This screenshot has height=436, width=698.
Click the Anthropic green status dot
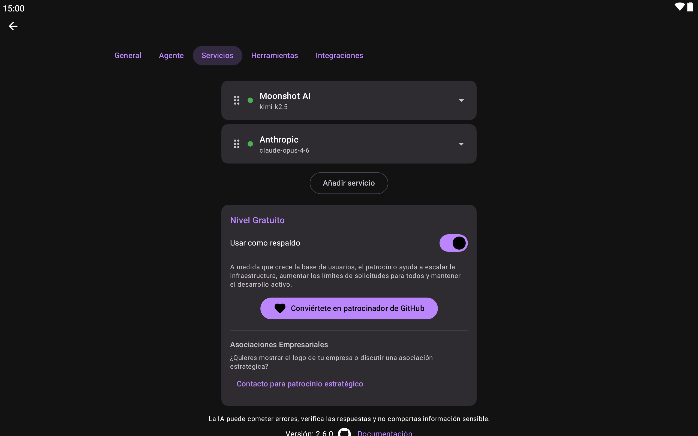click(250, 144)
